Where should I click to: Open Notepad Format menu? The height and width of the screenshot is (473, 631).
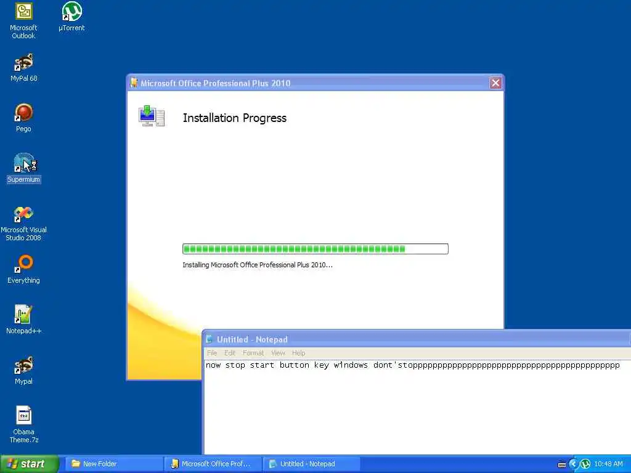tap(253, 353)
